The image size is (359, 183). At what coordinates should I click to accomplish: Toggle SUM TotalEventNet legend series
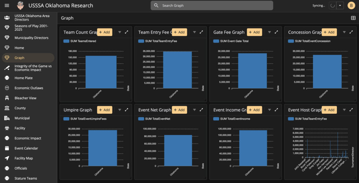pos(155,119)
